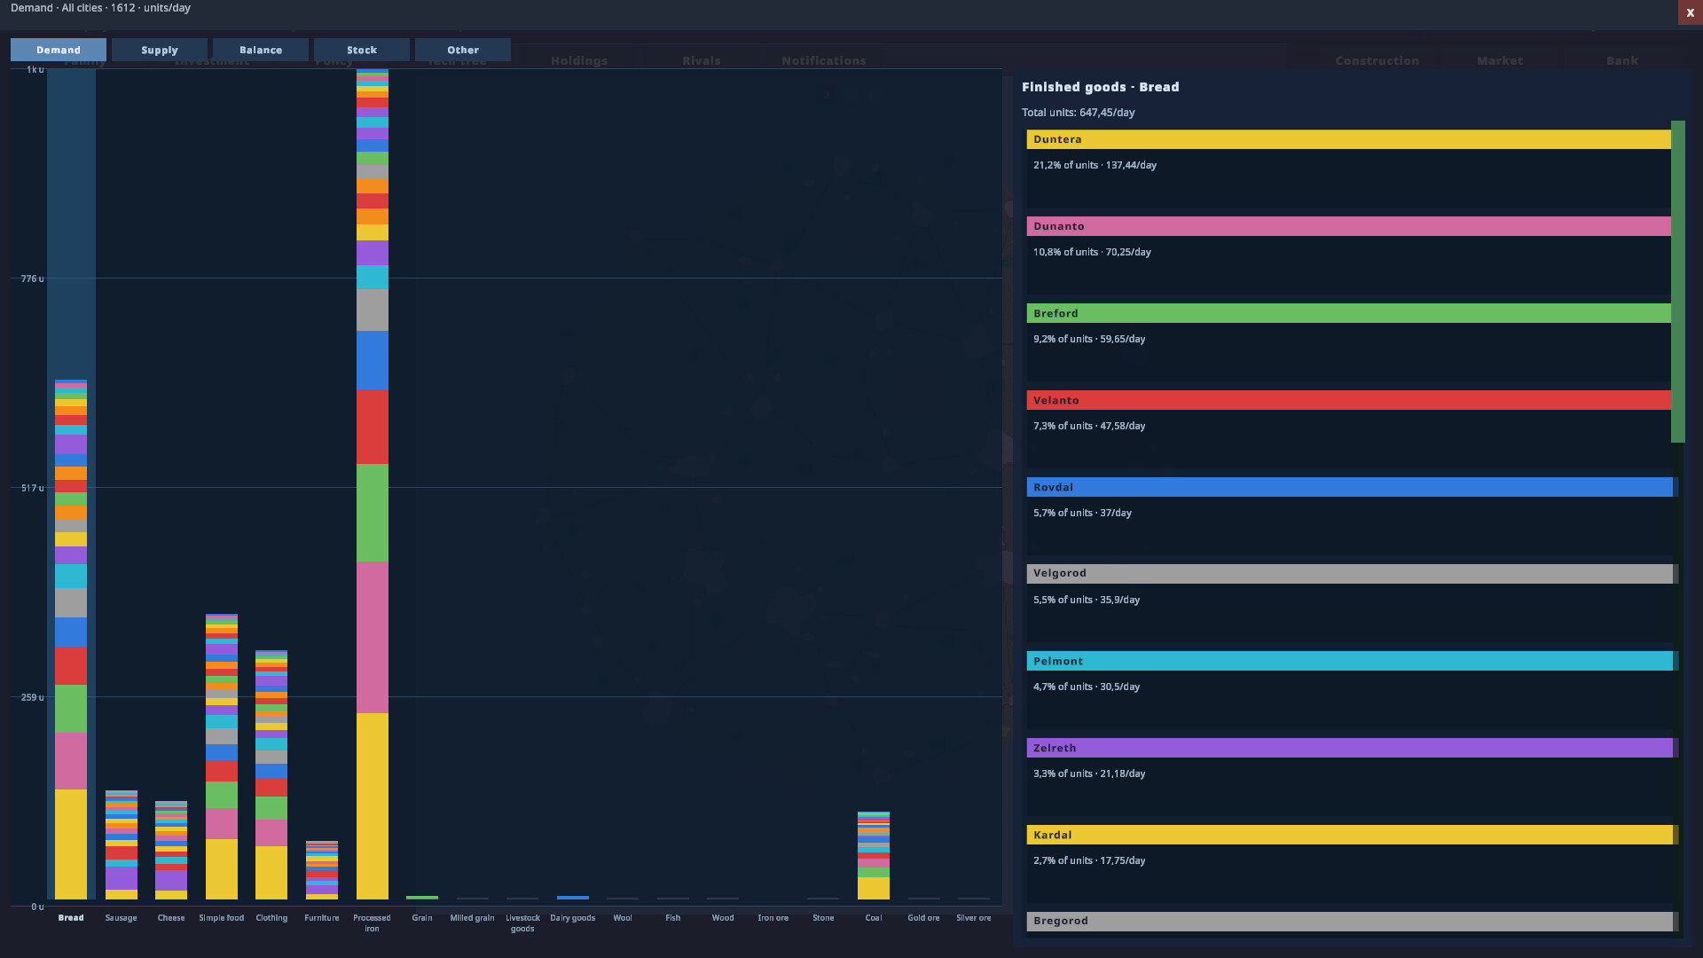
Task: Click the Clothing axis label
Action: [271, 918]
